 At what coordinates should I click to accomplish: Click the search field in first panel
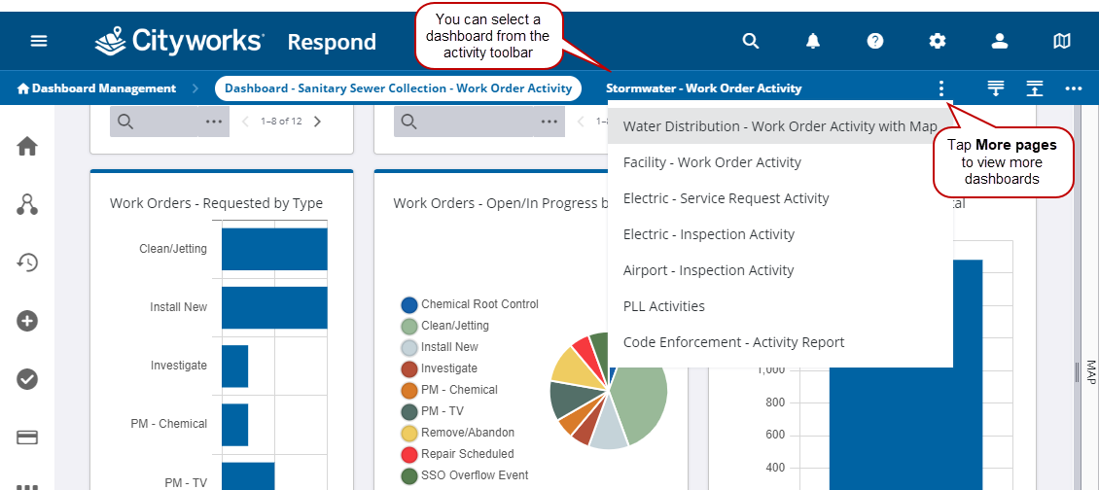[x=169, y=122]
